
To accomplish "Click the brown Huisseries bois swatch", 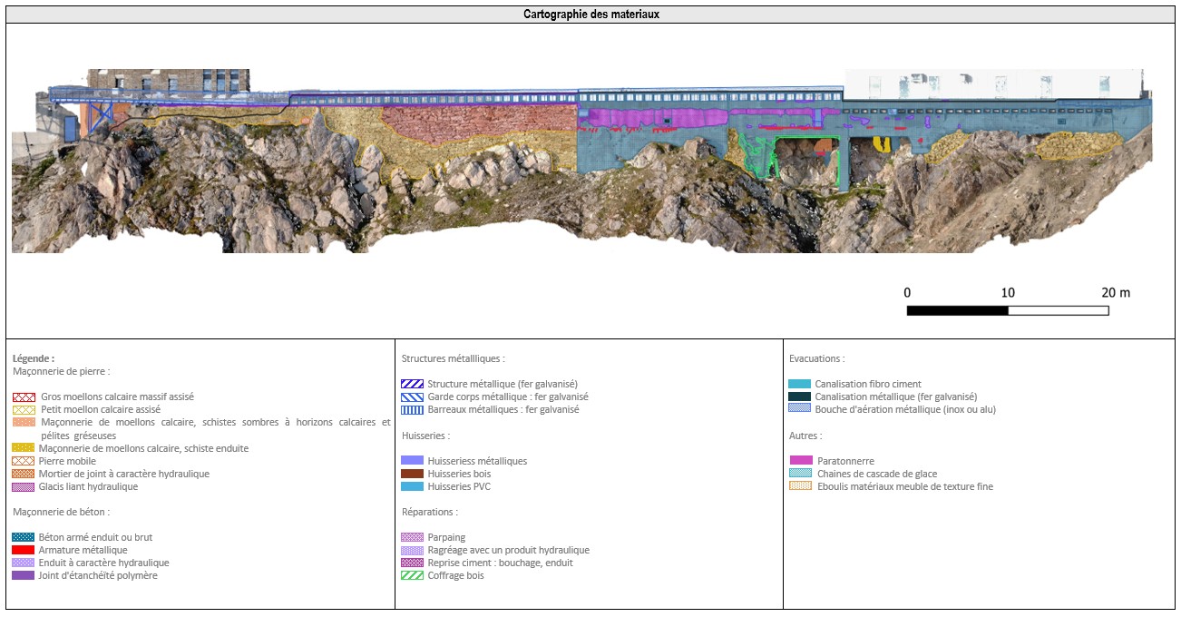I will (412, 474).
